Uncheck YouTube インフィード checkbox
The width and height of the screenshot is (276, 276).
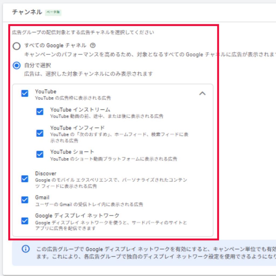coord(40,133)
